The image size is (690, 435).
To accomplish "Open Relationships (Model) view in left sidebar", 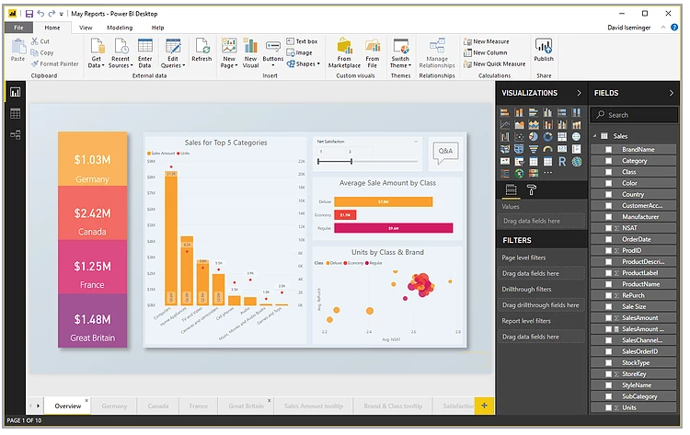I will tap(15, 134).
